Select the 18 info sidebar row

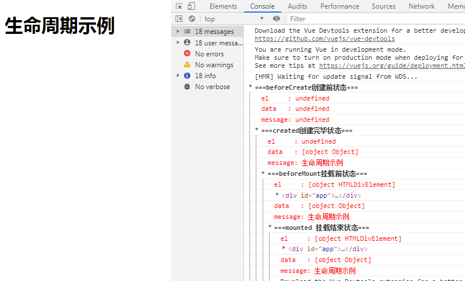click(x=207, y=76)
